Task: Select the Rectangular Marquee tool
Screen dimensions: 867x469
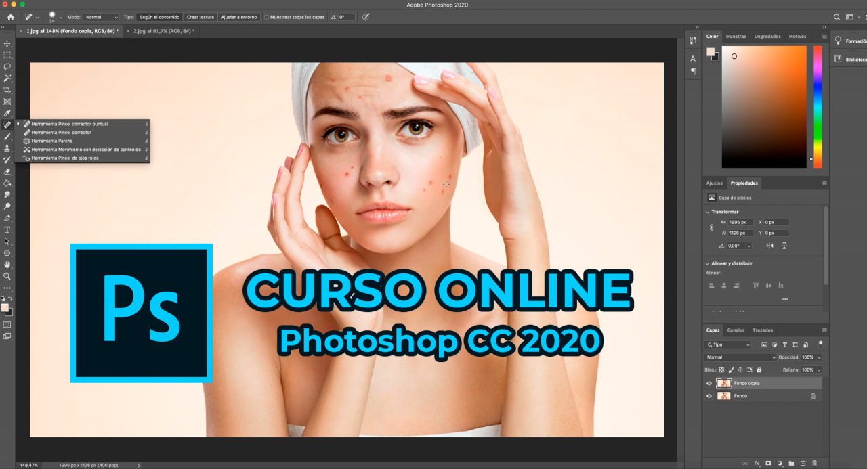Action: tap(7, 55)
